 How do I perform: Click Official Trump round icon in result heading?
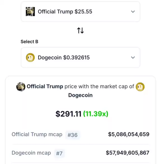pyautogui.click(x=21, y=87)
